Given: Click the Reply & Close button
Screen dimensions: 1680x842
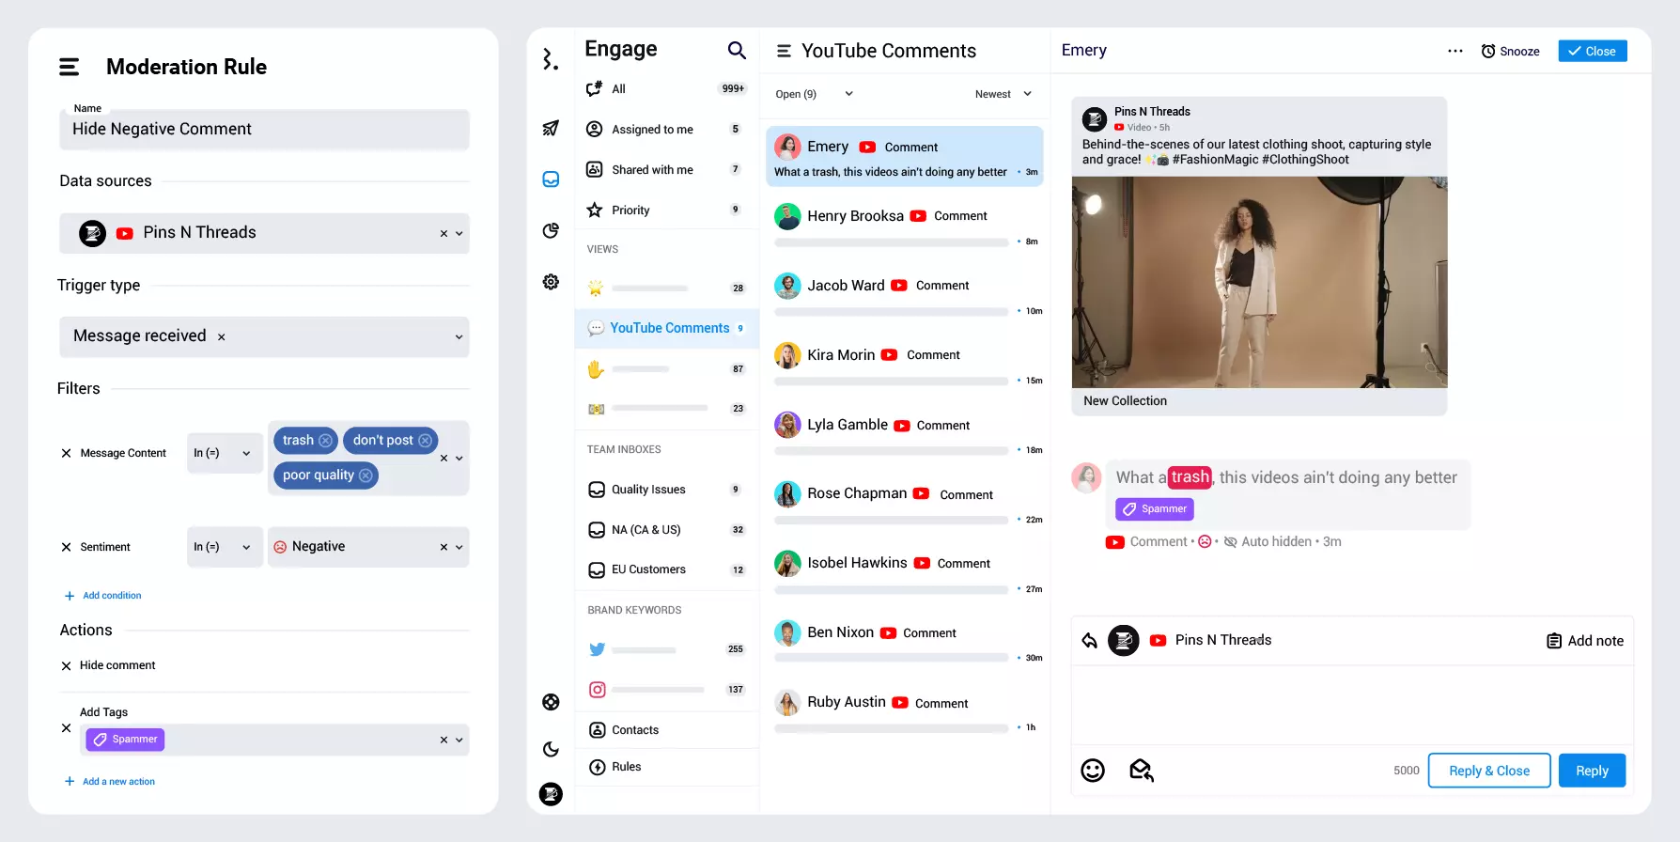Looking at the screenshot, I should pyautogui.click(x=1488, y=771).
